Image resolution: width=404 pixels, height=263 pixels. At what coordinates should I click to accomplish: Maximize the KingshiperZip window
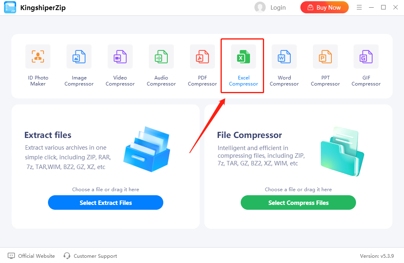[383, 7]
